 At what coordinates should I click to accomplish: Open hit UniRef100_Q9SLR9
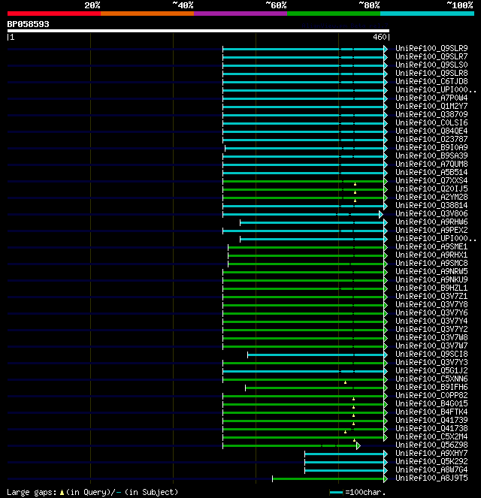[x=431, y=48]
